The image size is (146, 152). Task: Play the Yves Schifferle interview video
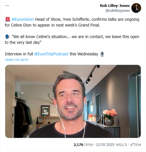tap(73, 101)
